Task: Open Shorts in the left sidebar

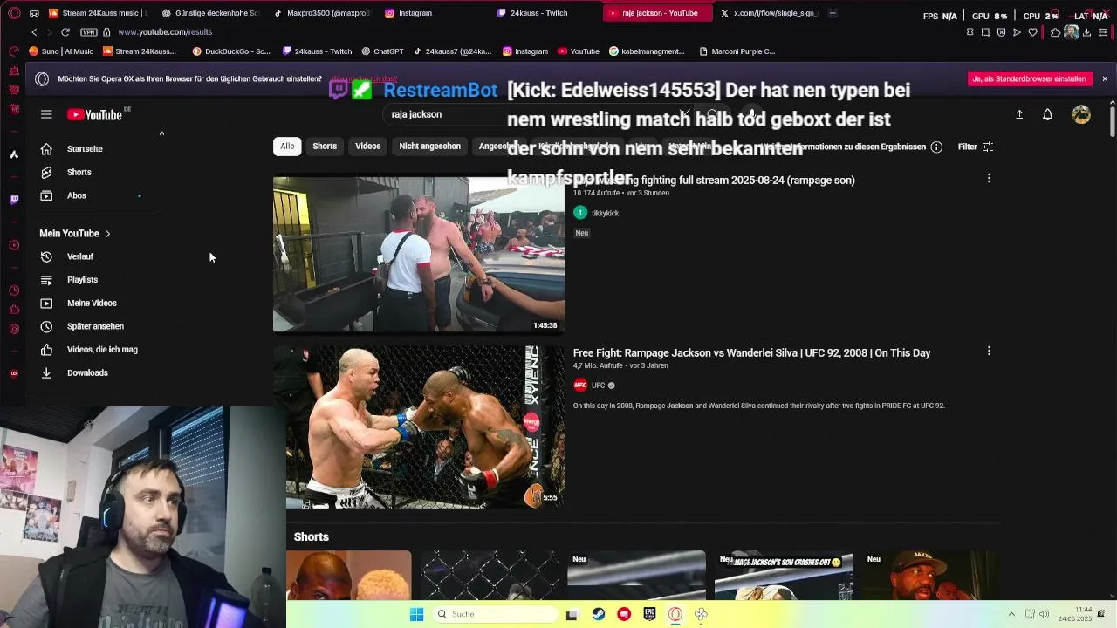Action: pos(94,173)
